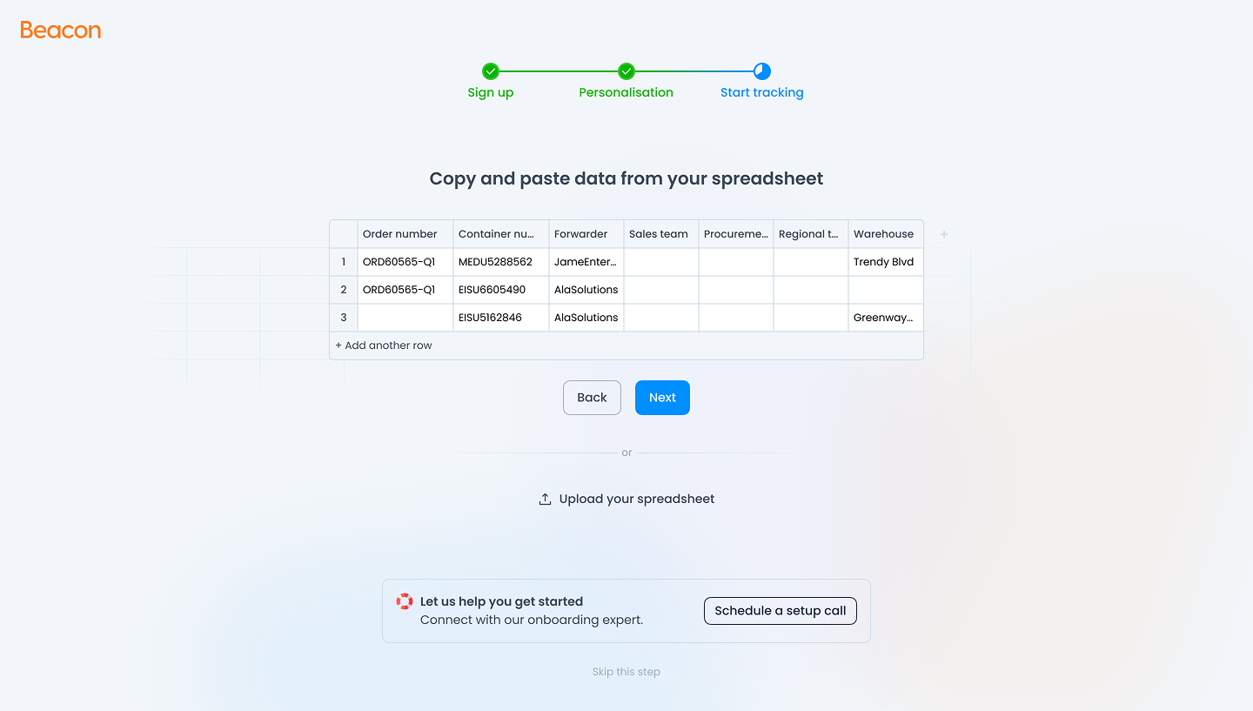The height and width of the screenshot is (711, 1253).
Task: Click the Beacon logo
Action: 61,30
